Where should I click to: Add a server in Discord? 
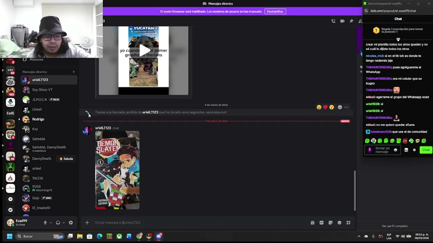tap(10, 199)
